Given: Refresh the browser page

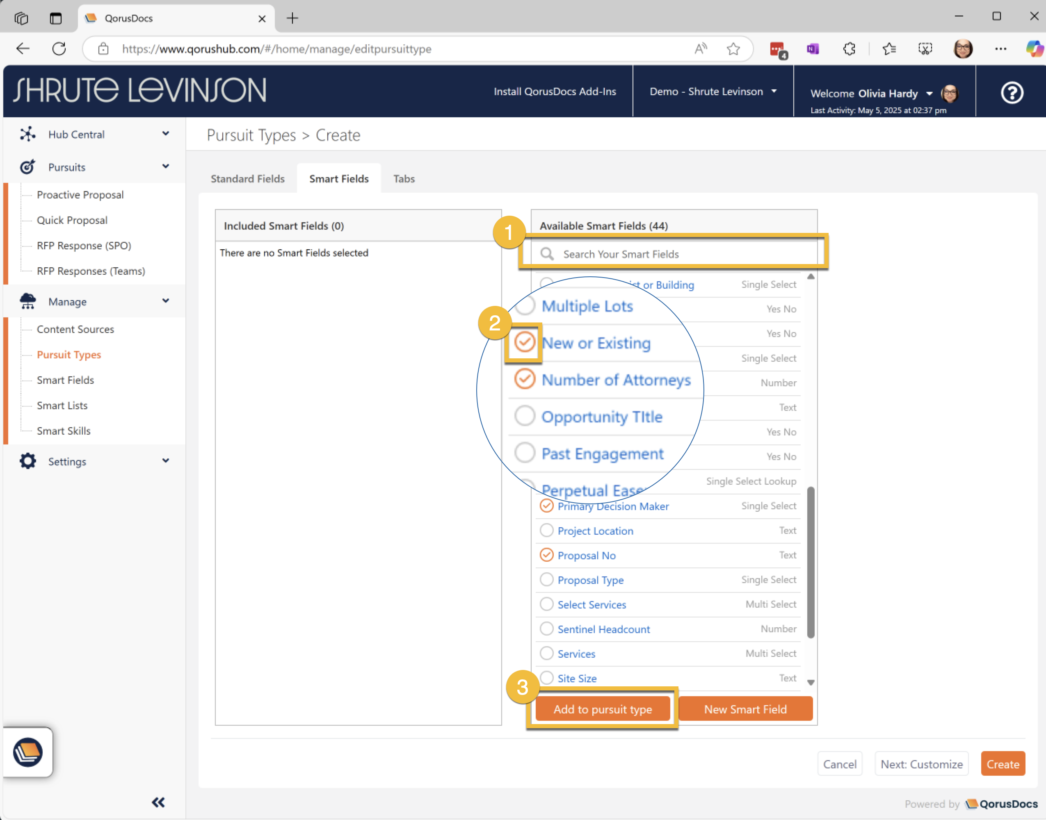Looking at the screenshot, I should tap(59, 48).
